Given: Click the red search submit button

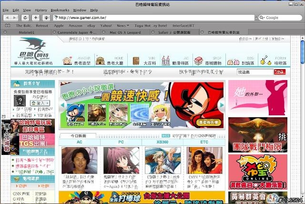Looking at the screenshot, I should tap(280, 72).
